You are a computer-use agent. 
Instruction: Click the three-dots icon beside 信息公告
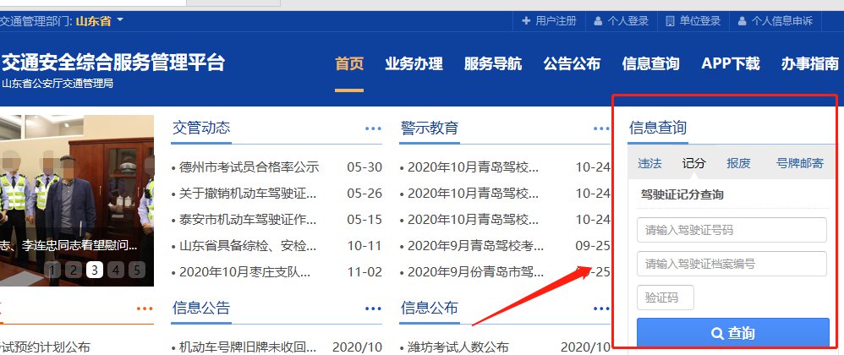[374, 309]
